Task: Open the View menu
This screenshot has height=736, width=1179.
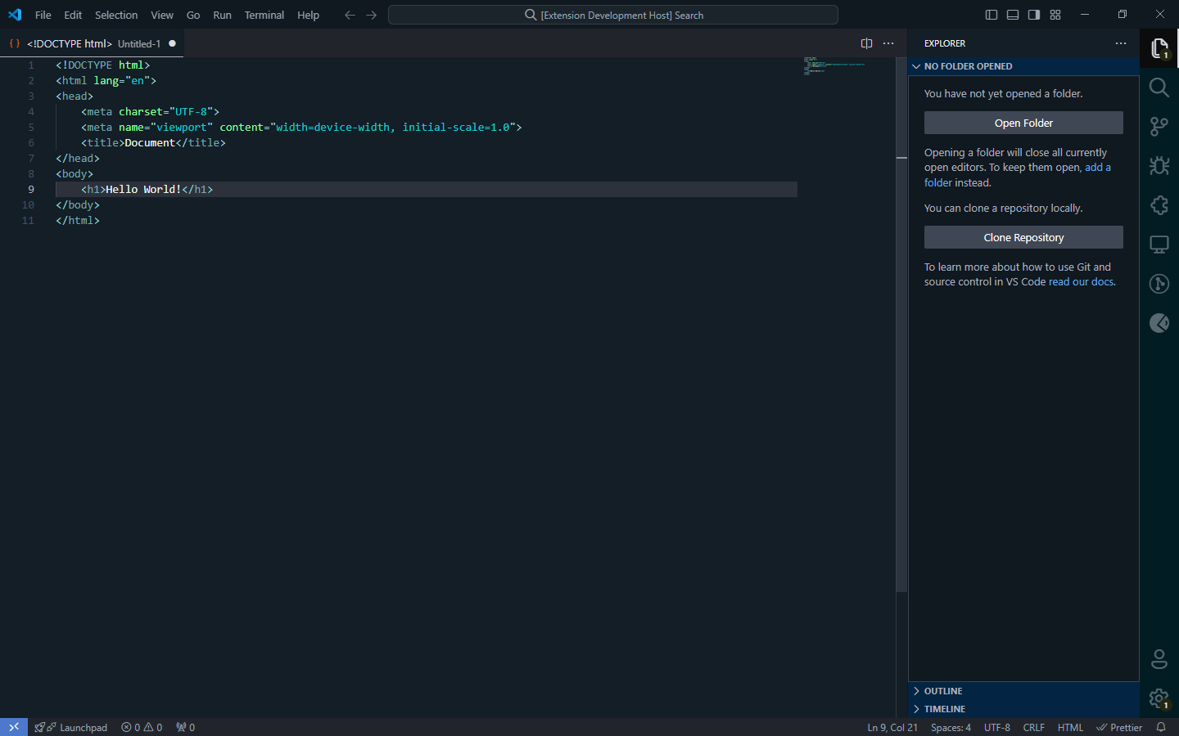Action: [x=162, y=15]
